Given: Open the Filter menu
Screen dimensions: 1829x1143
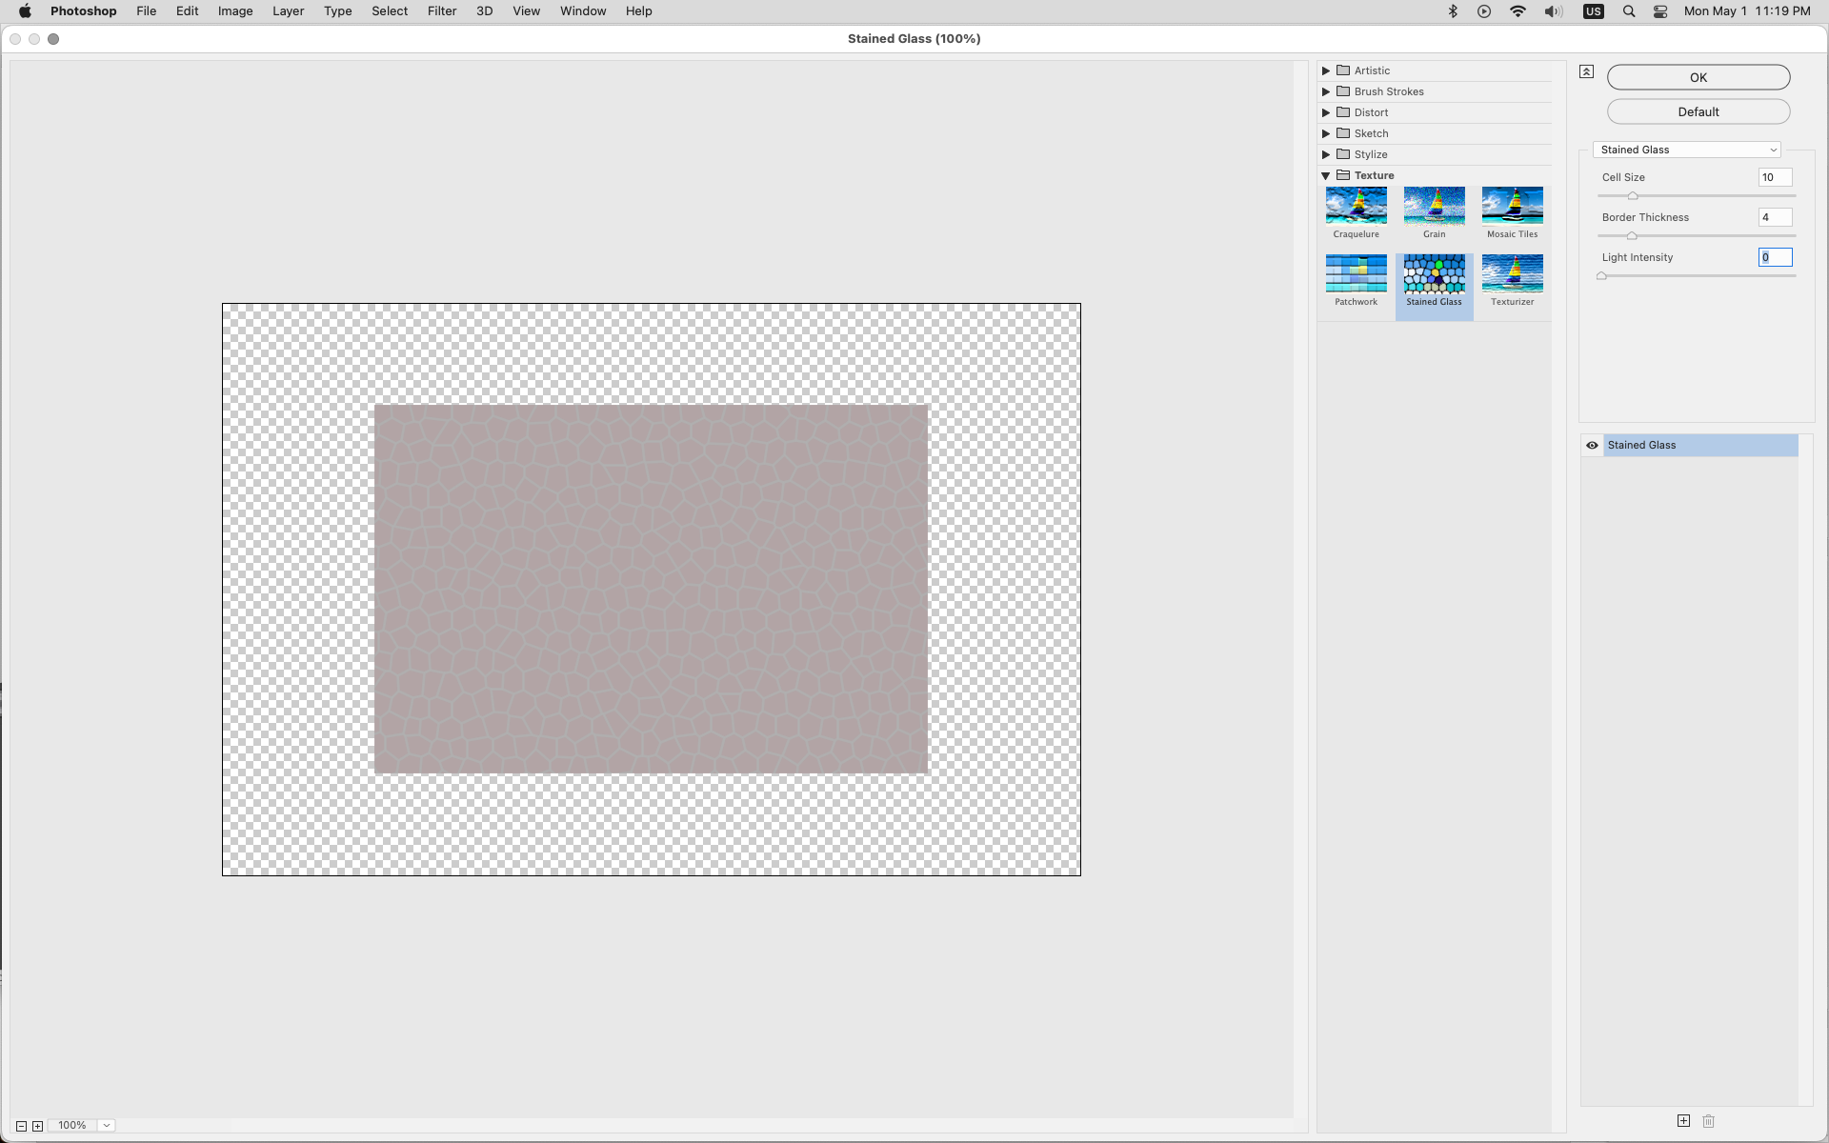Looking at the screenshot, I should click(441, 10).
